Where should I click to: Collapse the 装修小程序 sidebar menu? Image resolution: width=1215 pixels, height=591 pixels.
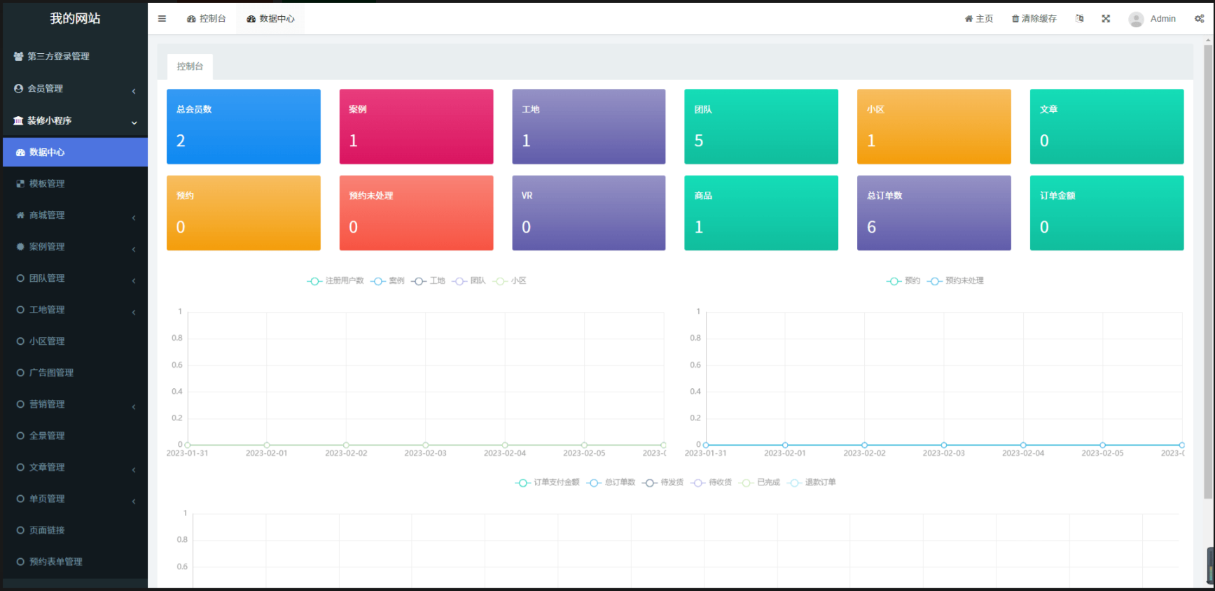click(x=74, y=120)
